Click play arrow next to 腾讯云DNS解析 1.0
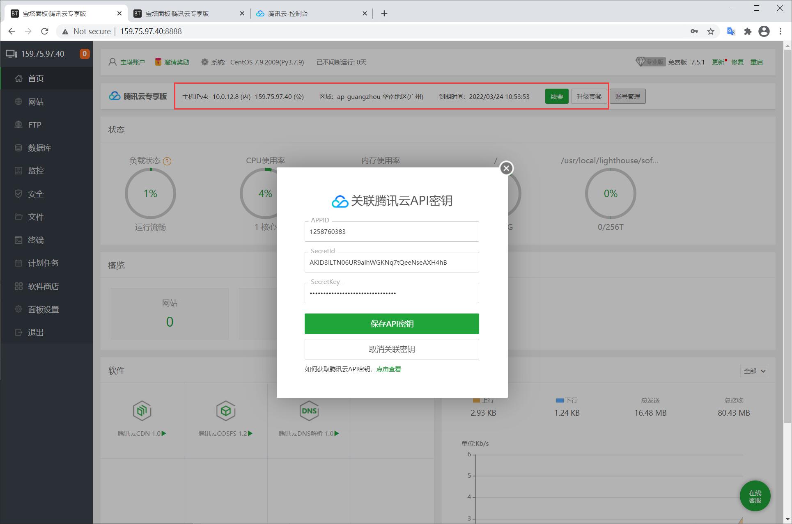The width and height of the screenshot is (792, 524). click(337, 433)
